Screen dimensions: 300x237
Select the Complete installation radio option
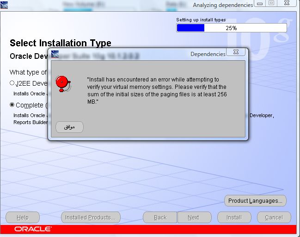[12, 105]
